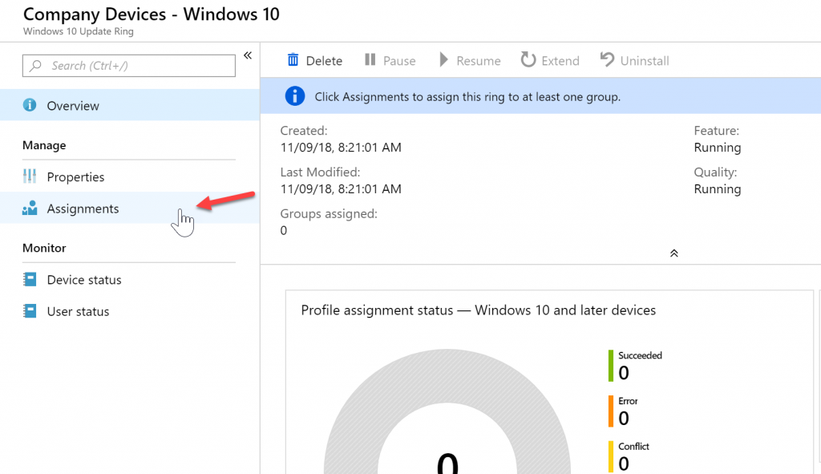The width and height of the screenshot is (821, 474).
Task: Click the Extend button label
Action: pos(560,61)
